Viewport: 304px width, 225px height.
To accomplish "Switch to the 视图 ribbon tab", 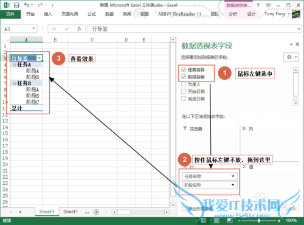I will click(145, 14).
